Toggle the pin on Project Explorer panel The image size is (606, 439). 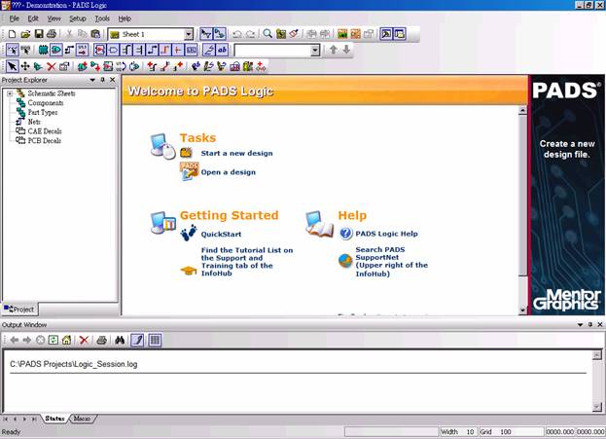tap(102, 80)
